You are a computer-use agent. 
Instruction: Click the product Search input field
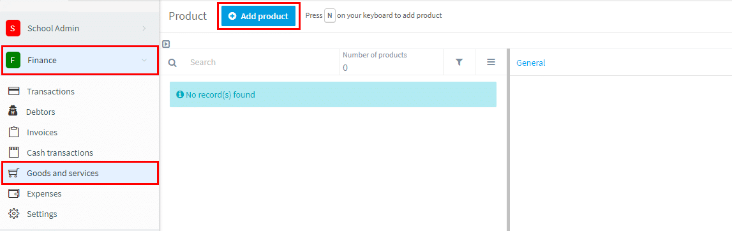pos(262,62)
